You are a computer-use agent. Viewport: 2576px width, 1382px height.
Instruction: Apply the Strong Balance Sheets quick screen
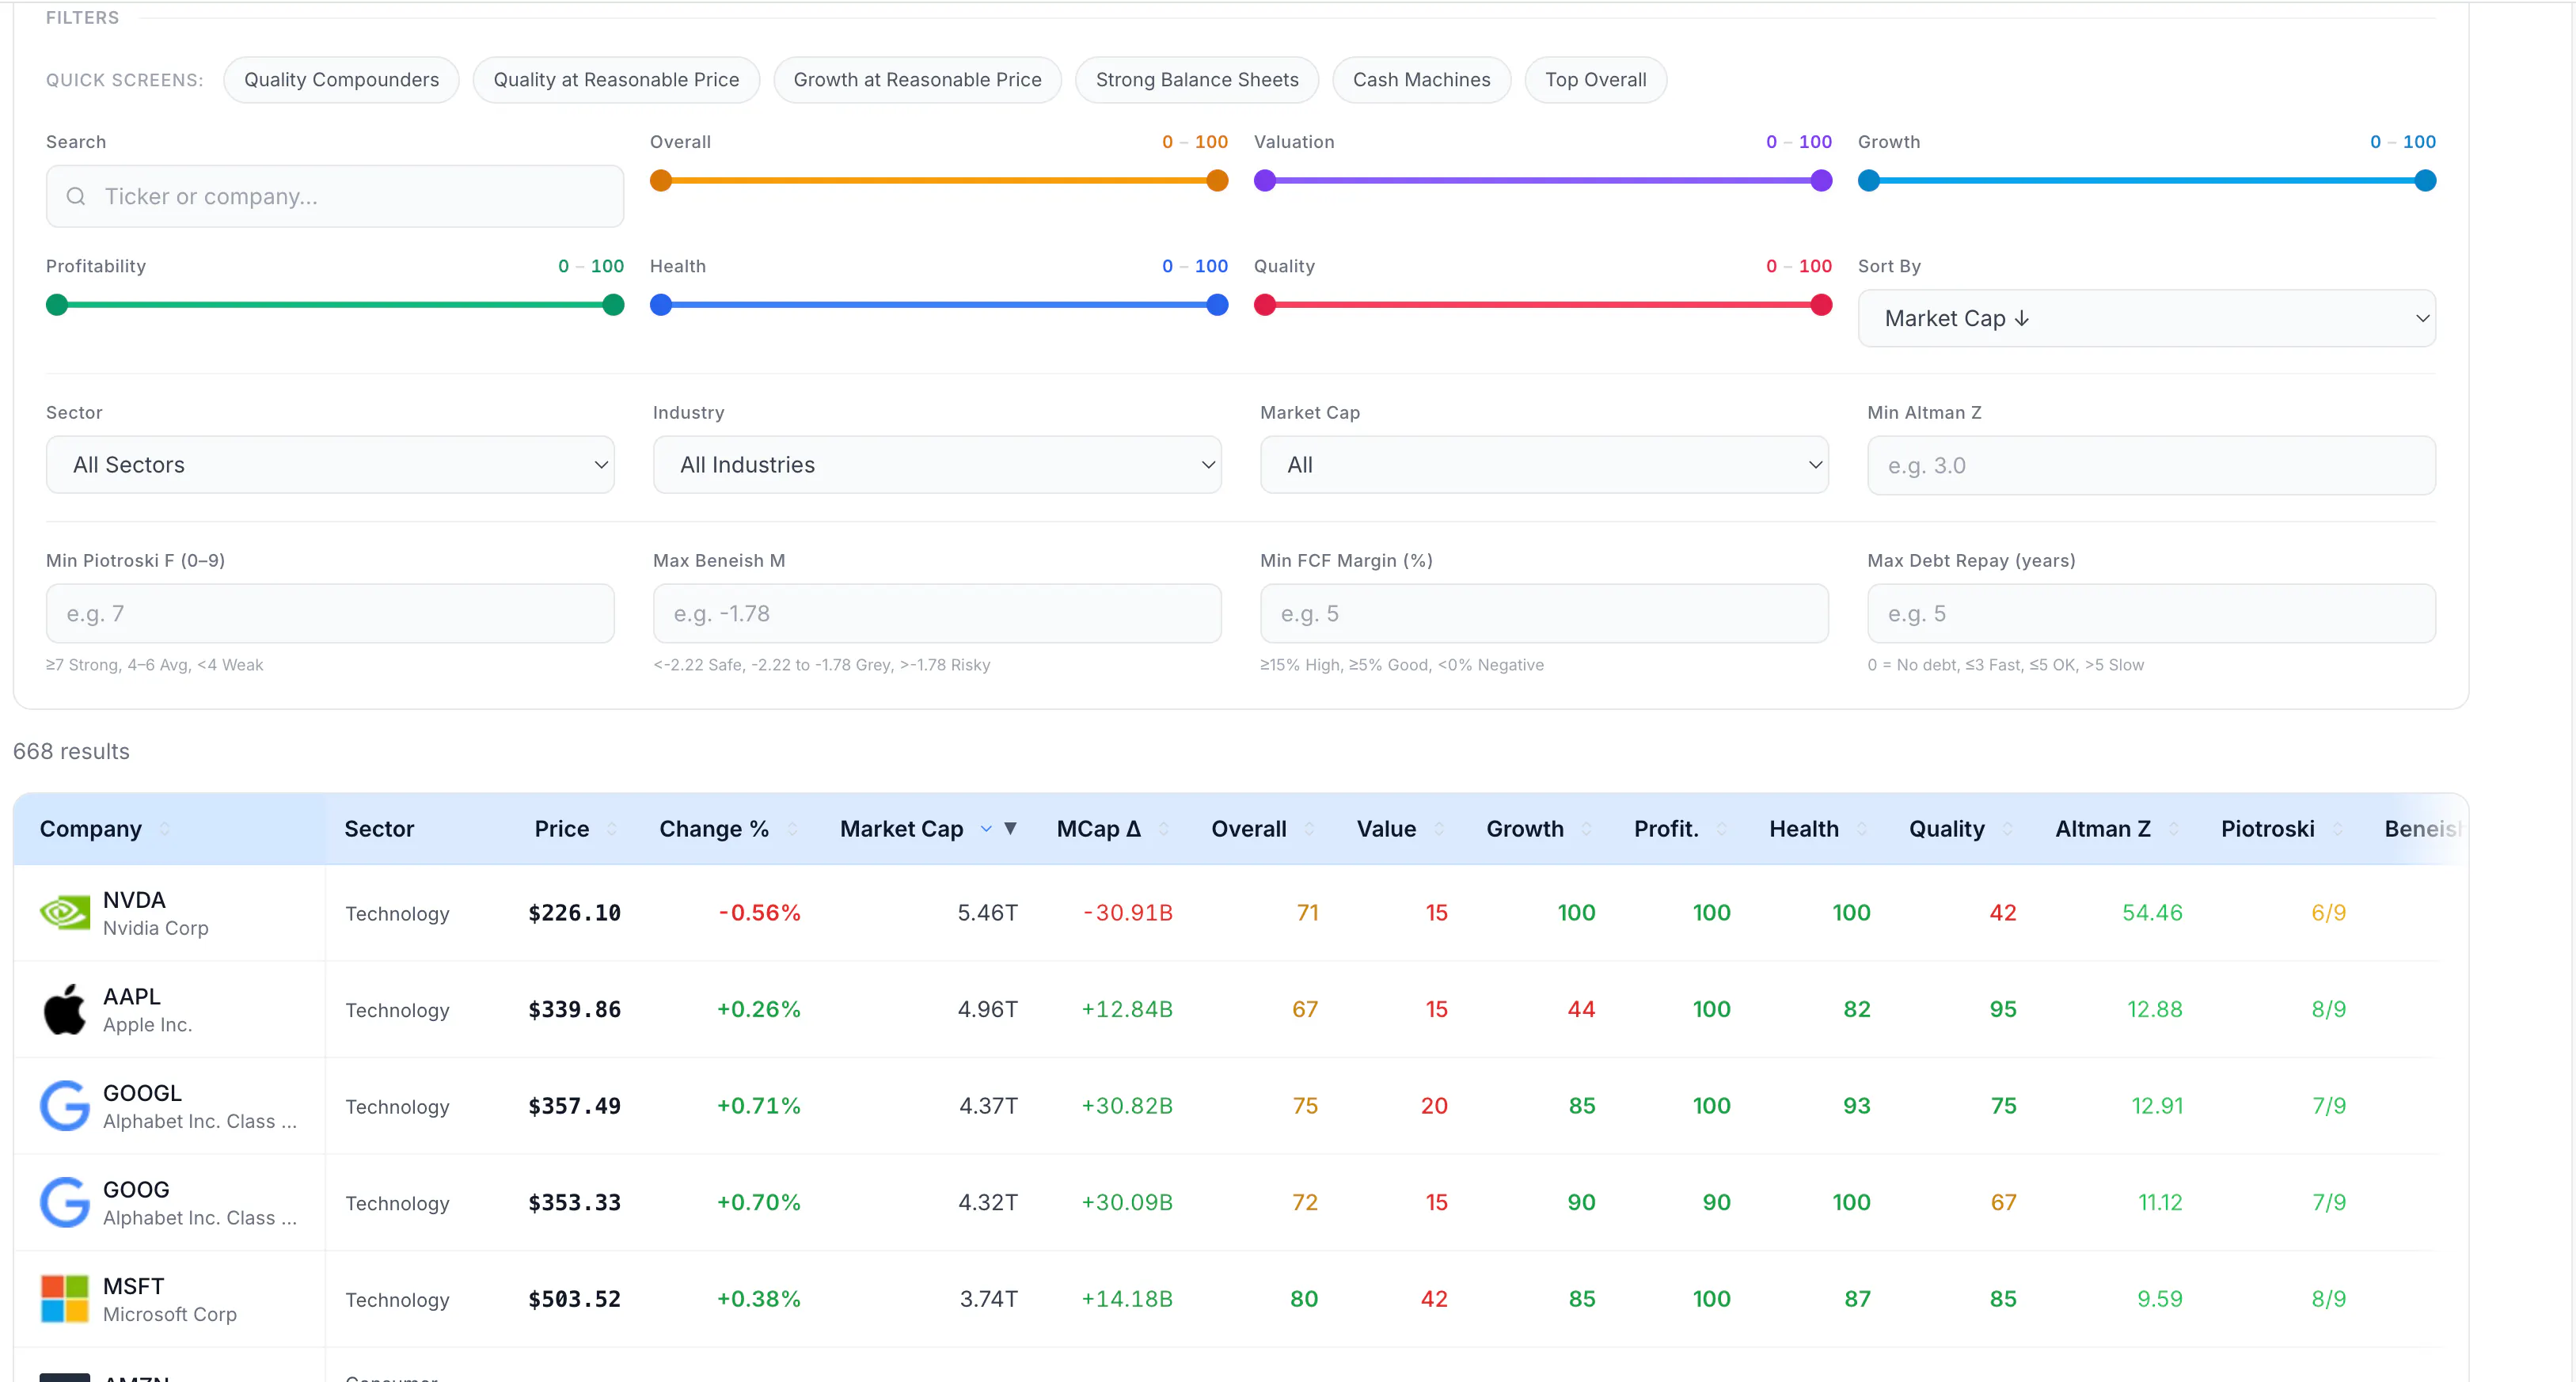1197,80
